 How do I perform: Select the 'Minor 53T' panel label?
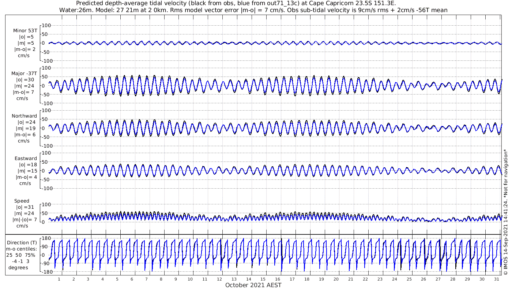(25, 31)
